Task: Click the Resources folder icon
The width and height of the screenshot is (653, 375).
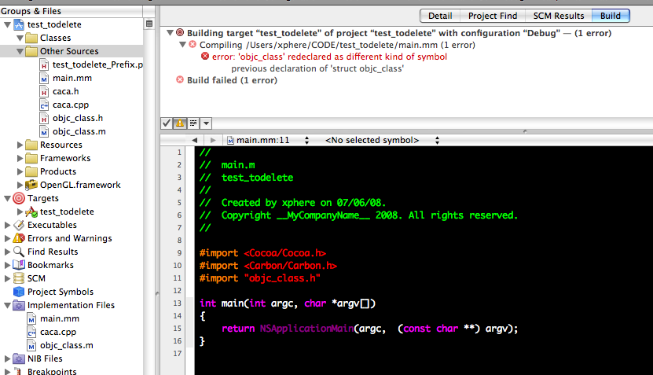Action: (31, 145)
